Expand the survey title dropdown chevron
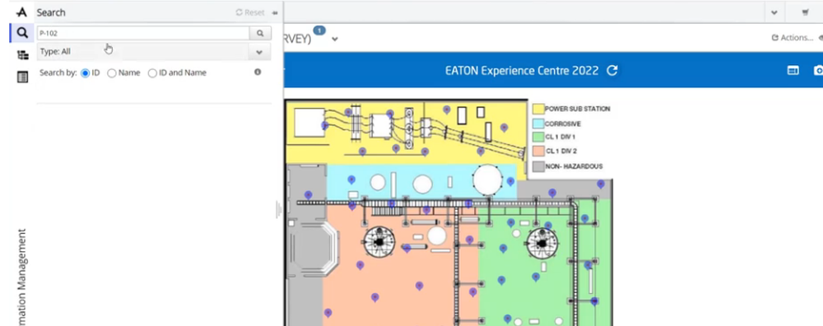The height and width of the screenshot is (326, 823). (x=335, y=39)
